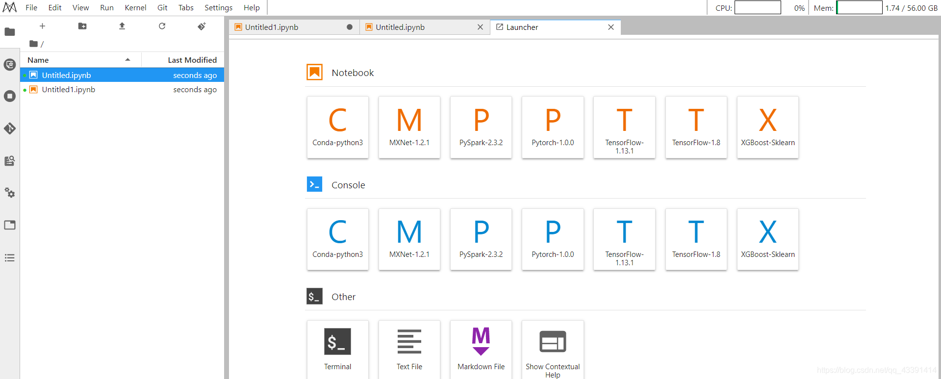941x379 pixels.
Task: Open the Tabs menu
Action: [x=186, y=7]
